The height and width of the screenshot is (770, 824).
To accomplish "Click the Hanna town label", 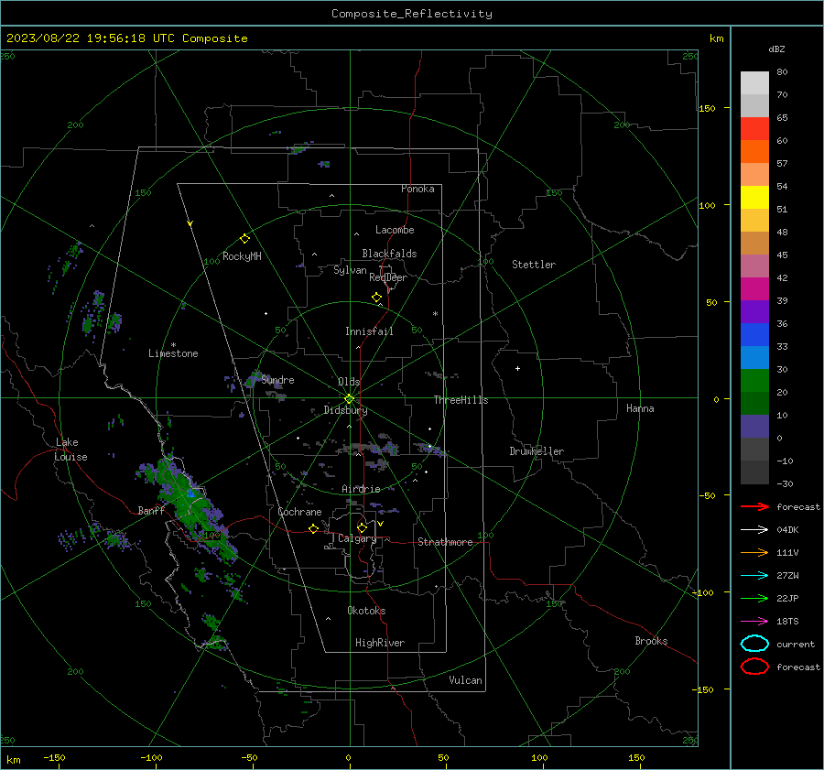I will point(640,408).
